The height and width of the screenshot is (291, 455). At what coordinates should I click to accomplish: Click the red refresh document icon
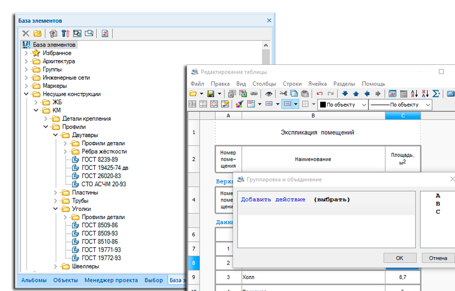pos(105,34)
